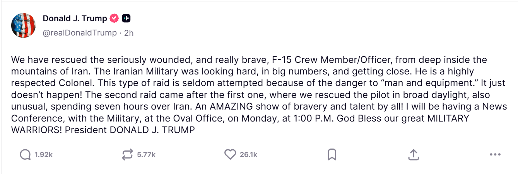Viewport: 518px width, 174px height.
Task: Bookmark this post
Action: pos(332,155)
